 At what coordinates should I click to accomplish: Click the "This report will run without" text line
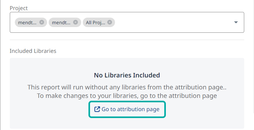[127, 87]
